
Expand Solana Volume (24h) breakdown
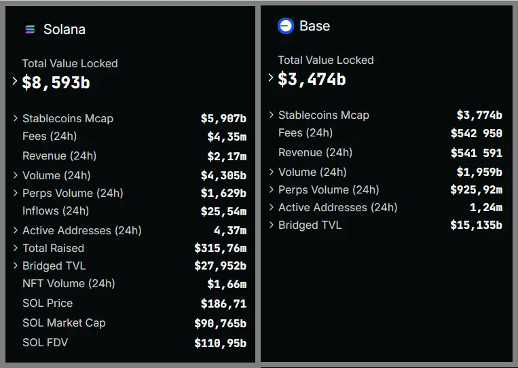[x=16, y=175]
